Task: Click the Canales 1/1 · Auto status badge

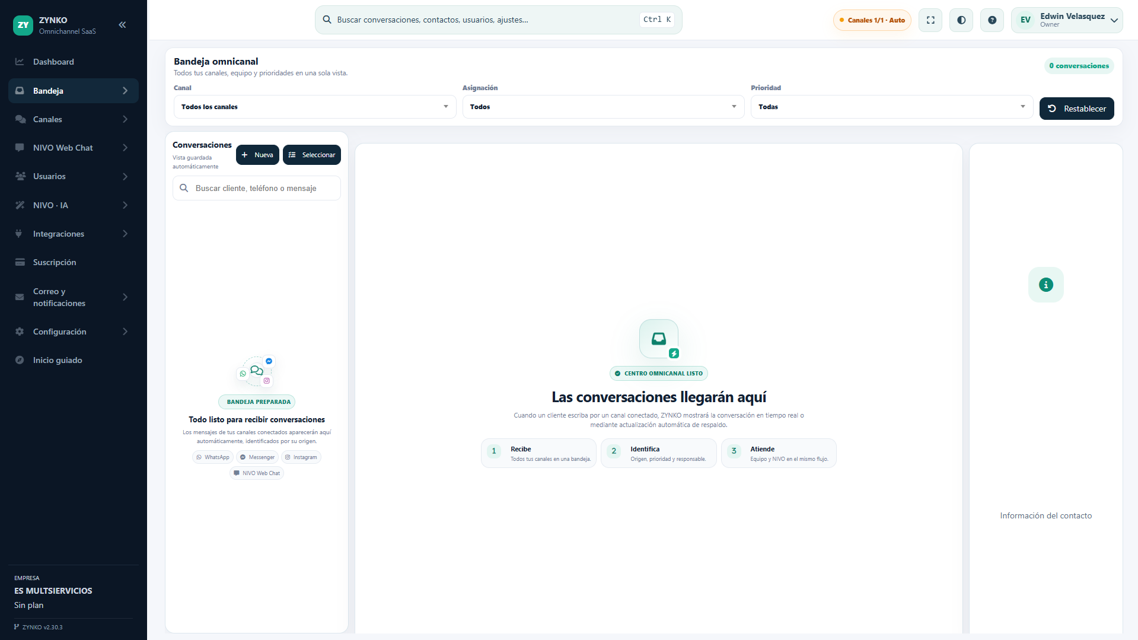Action: (872, 20)
